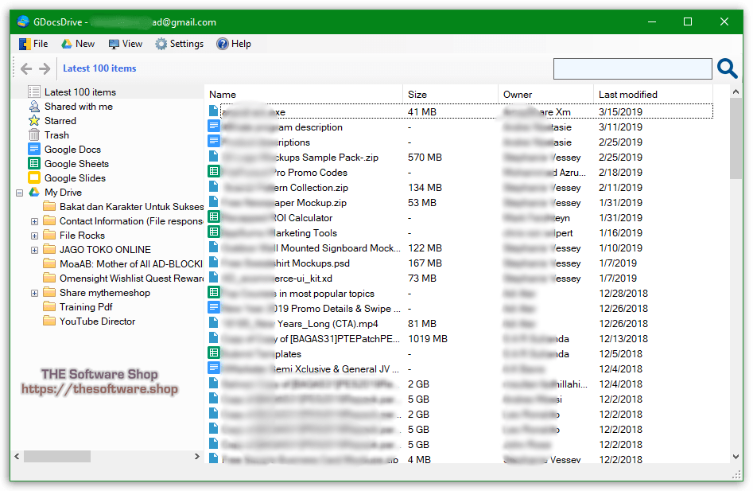The image size is (753, 491).
Task: Click sheet icon for 'arketing Tools'
Action: point(214,232)
